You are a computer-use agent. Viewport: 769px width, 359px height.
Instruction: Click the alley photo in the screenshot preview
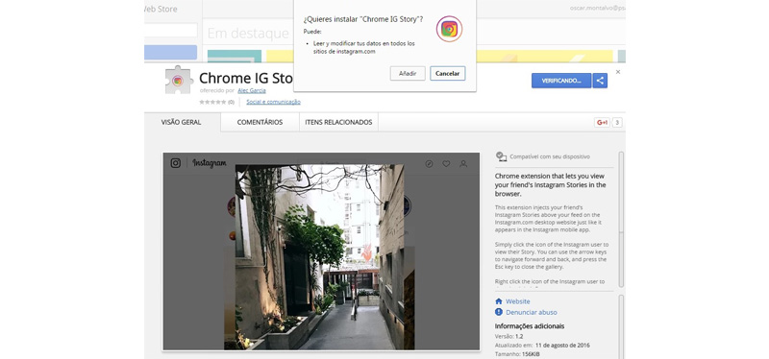pos(319,257)
